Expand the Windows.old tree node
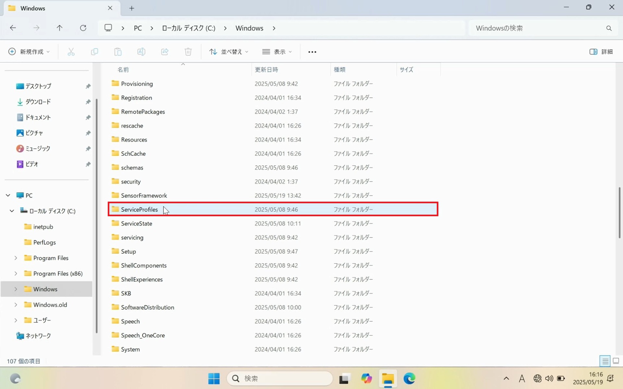The height and width of the screenshot is (389, 623). click(x=16, y=305)
